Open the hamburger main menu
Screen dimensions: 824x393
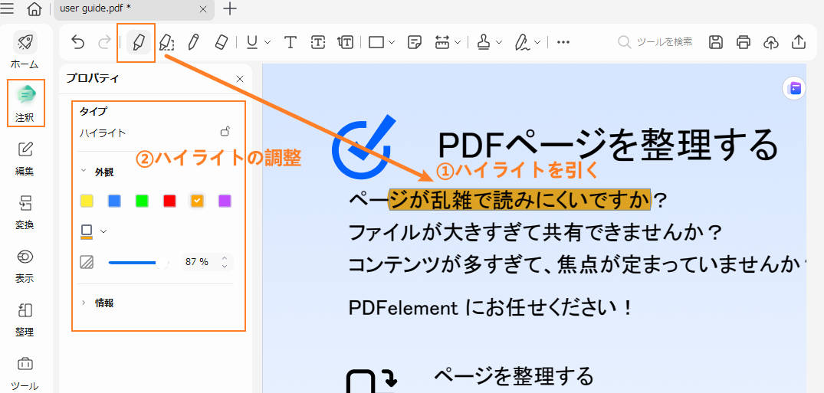coord(8,8)
